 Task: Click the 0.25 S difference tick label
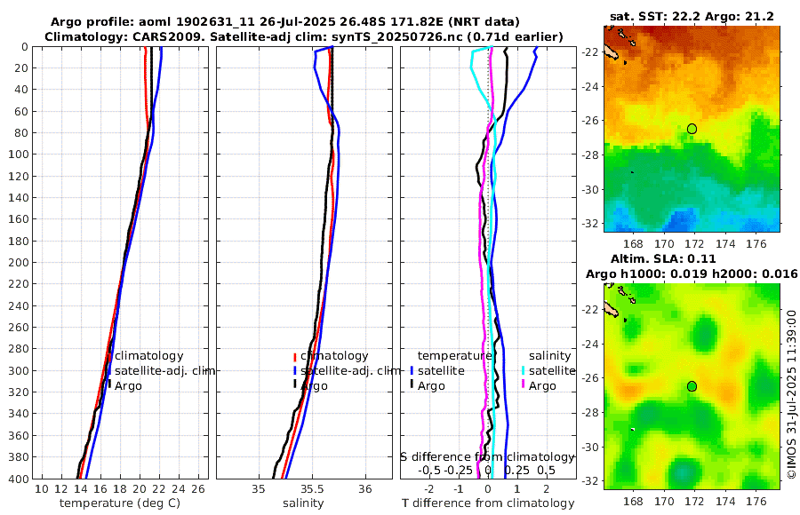pos(516,470)
